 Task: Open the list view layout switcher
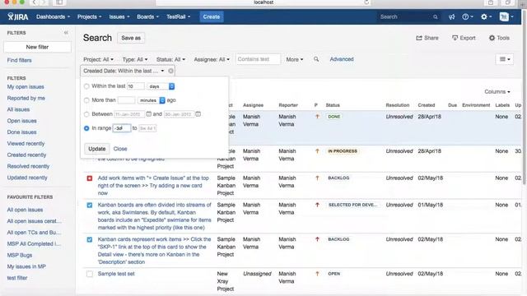click(505, 59)
